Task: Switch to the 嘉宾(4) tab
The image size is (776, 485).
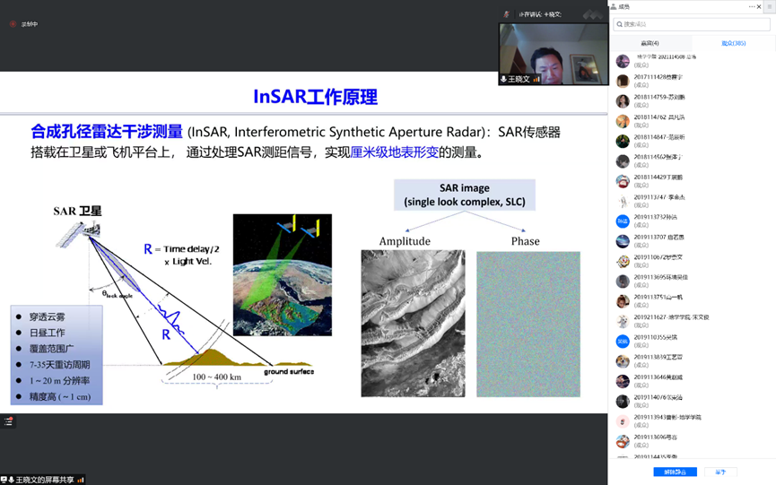Action: tap(650, 43)
